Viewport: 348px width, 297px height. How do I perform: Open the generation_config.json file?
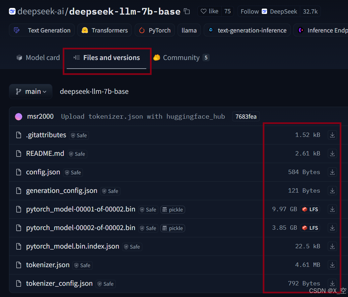click(x=62, y=191)
